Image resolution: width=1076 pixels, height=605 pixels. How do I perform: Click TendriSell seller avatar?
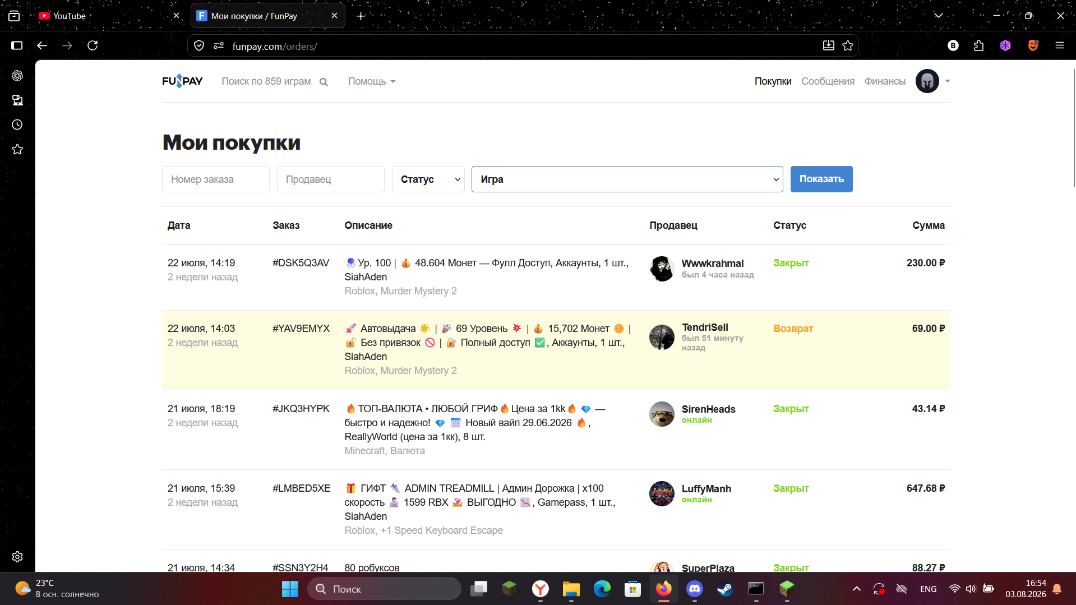pos(662,338)
